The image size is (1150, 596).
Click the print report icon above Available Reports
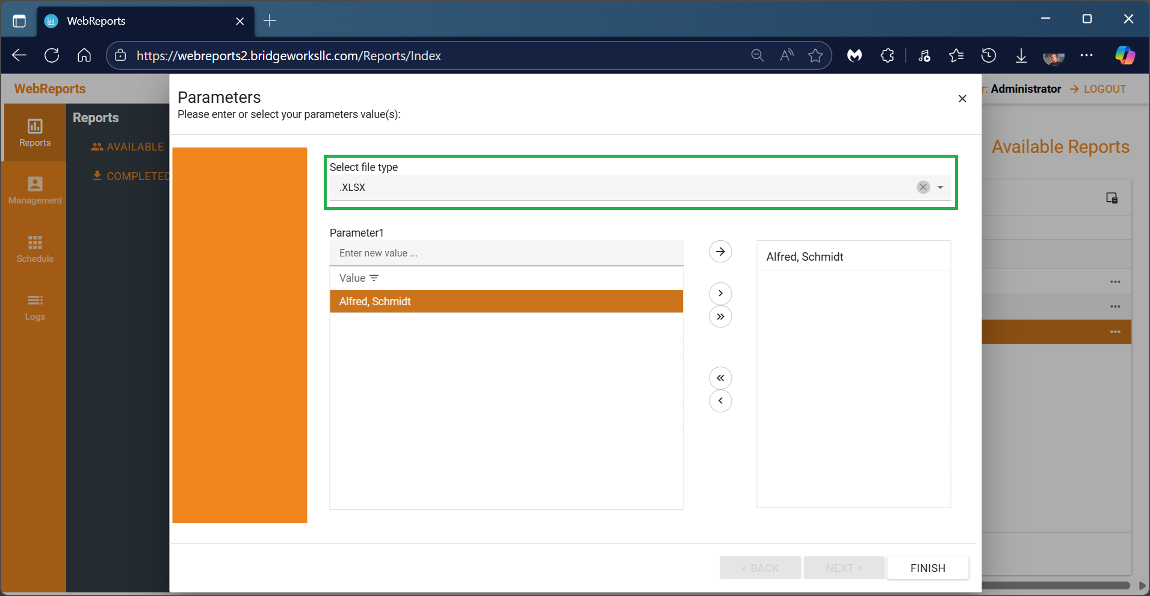[1111, 197]
